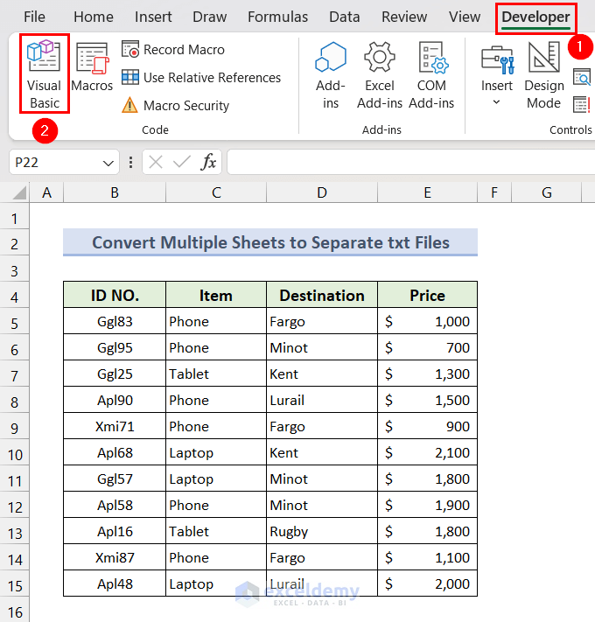Screen dimensions: 595x622
Task: Start Record Macro
Action: click(x=173, y=50)
